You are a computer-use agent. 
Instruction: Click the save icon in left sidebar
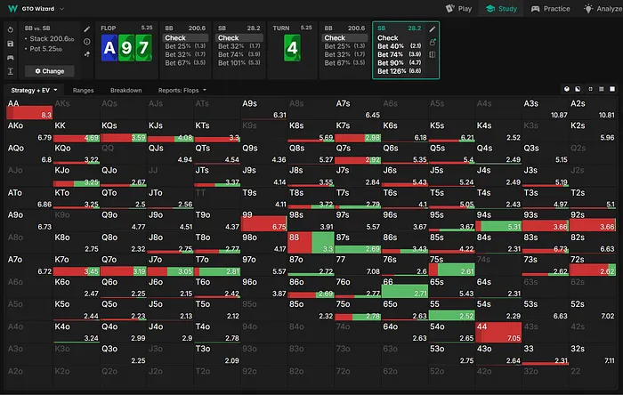pyautogui.click(x=10, y=44)
